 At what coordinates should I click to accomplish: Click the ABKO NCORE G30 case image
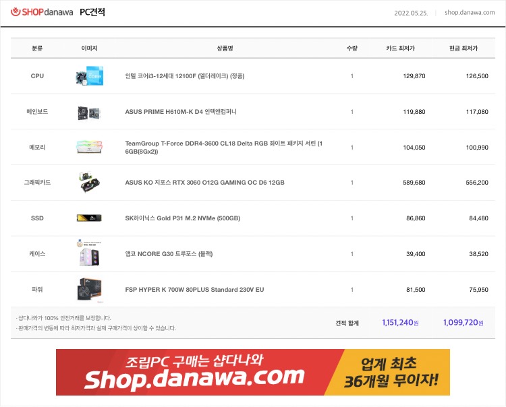89,253
